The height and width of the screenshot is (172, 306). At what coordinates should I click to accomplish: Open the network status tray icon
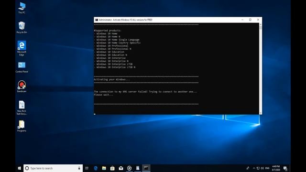coord(258,168)
